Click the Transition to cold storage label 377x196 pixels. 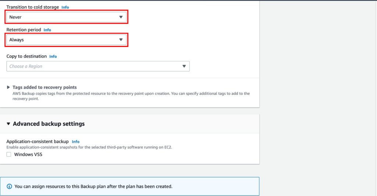pos(33,7)
